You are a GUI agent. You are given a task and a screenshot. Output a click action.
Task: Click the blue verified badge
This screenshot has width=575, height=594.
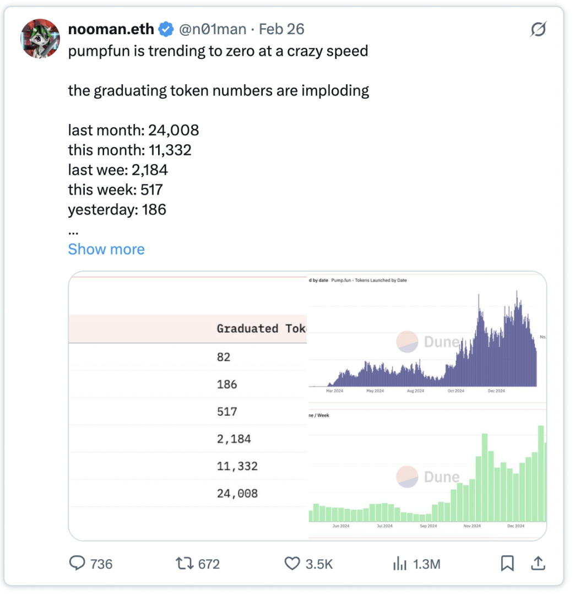pos(166,29)
